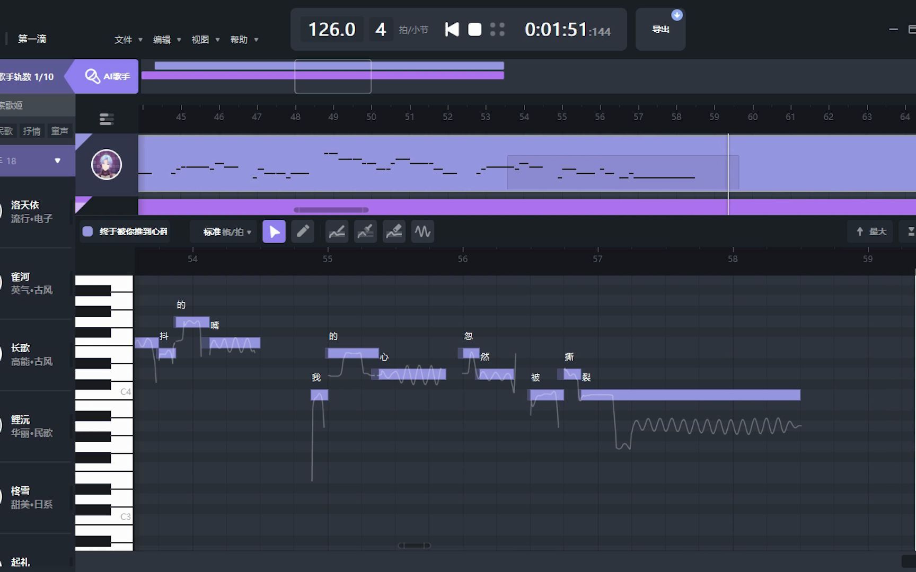The image size is (916, 572).
Task: Click bar 50 in the track ruler
Action: click(371, 117)
